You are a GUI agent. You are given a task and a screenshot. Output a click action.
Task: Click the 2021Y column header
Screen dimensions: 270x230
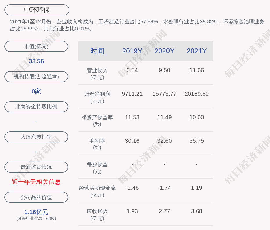click(x=197, y=51)
